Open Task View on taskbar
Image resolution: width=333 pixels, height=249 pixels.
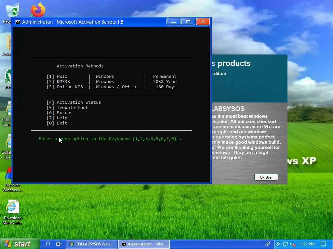[x=59, y=244]
